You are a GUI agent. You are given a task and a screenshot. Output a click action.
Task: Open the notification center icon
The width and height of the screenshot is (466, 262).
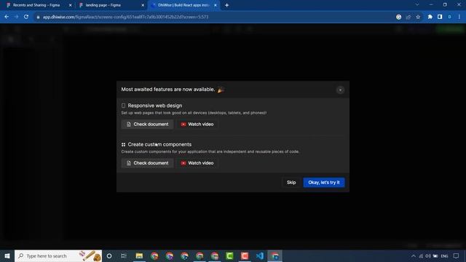[457, 255]
